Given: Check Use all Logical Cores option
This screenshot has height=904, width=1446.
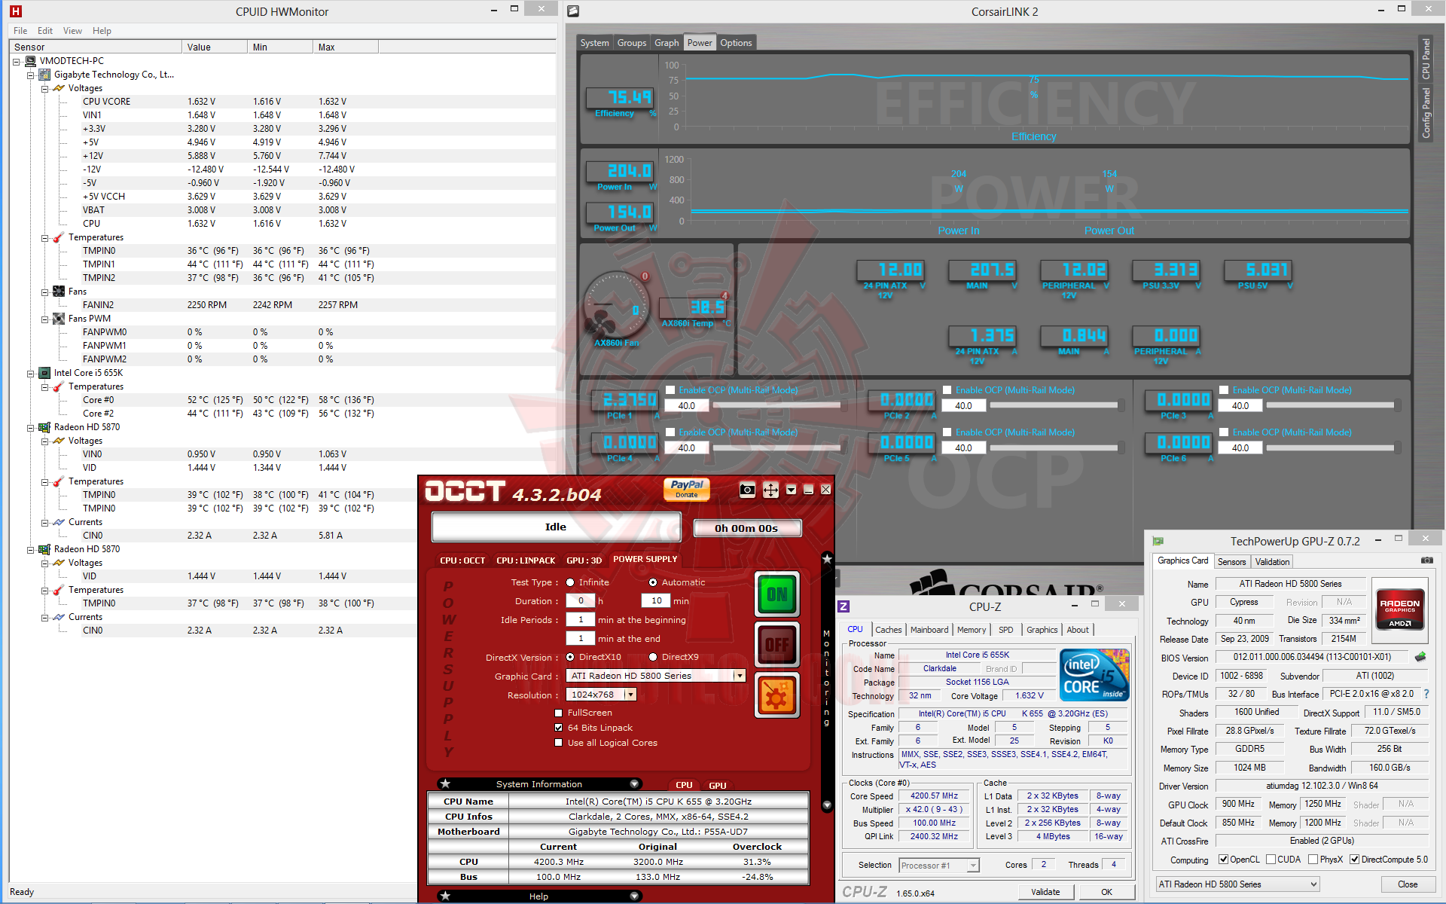Looking at the screenshot, I should pyautogui.click(x=558, y=743).
